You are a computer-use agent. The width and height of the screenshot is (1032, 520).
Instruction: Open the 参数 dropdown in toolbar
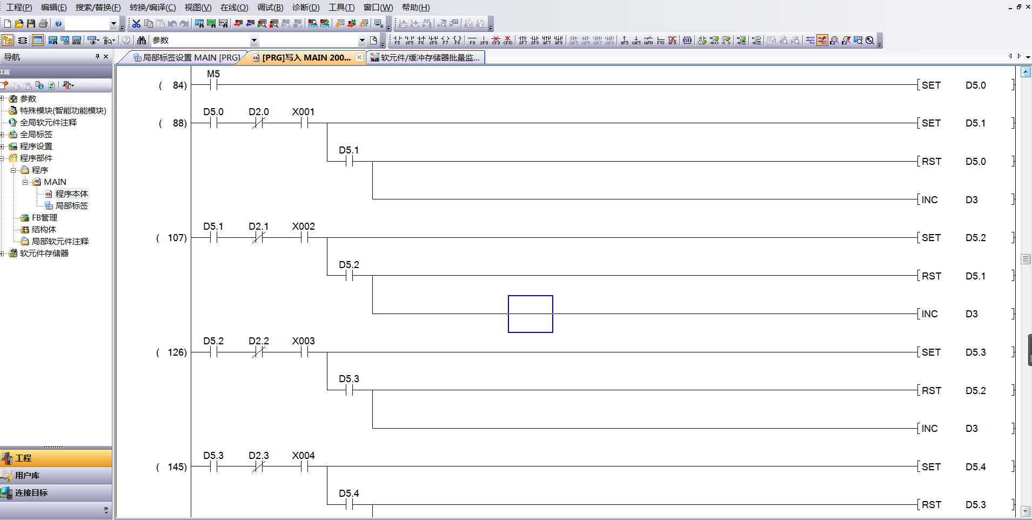tap(253, 41)
